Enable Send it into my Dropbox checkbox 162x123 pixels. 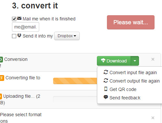coord(14,36)
